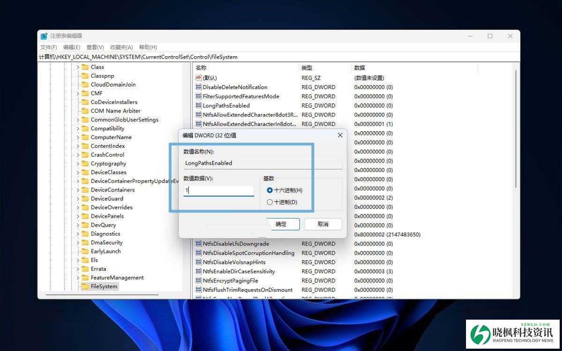Click the DeviceGuard folder icon

tap(85, 199)
